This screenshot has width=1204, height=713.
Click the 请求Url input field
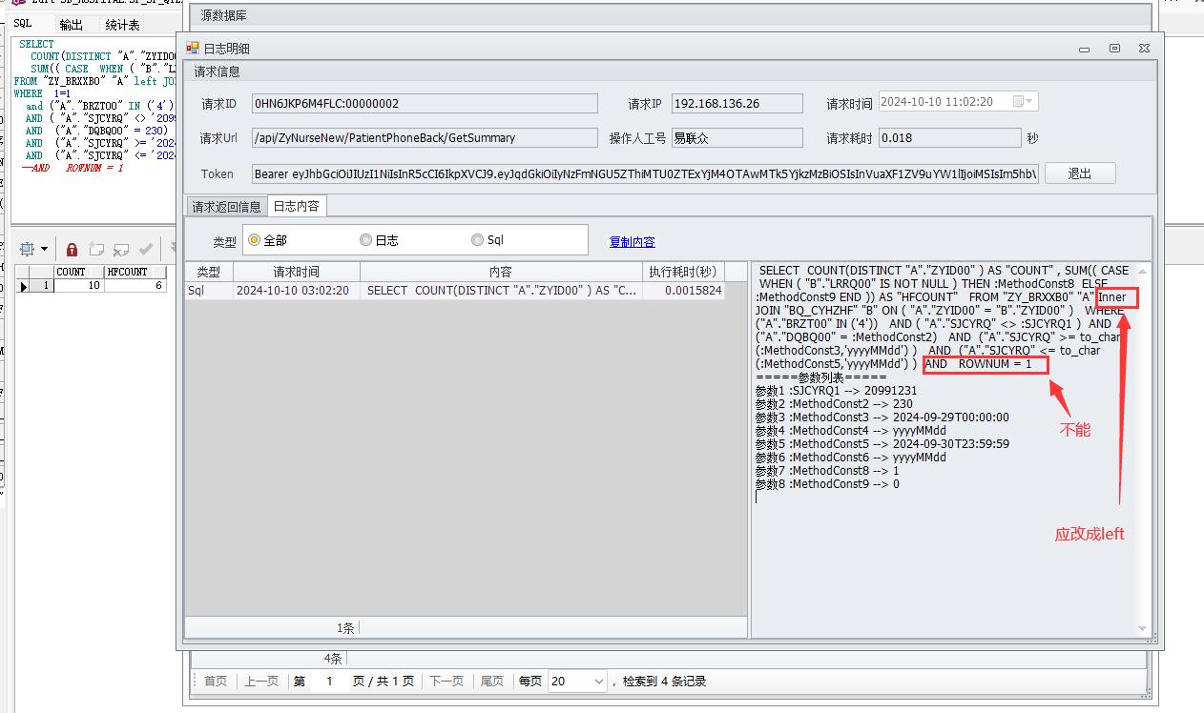point(425,138)
